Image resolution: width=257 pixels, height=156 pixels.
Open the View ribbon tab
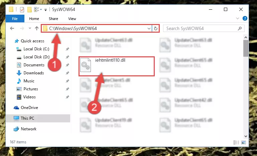coord(72,19)
